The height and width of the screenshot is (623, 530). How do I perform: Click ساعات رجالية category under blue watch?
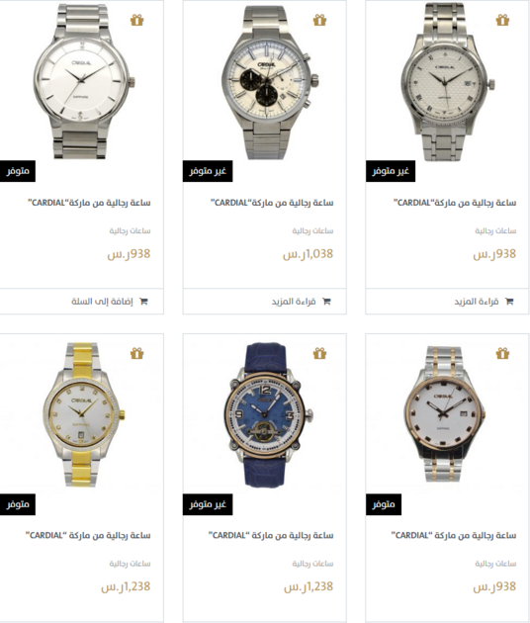click(x=312, y=564)
